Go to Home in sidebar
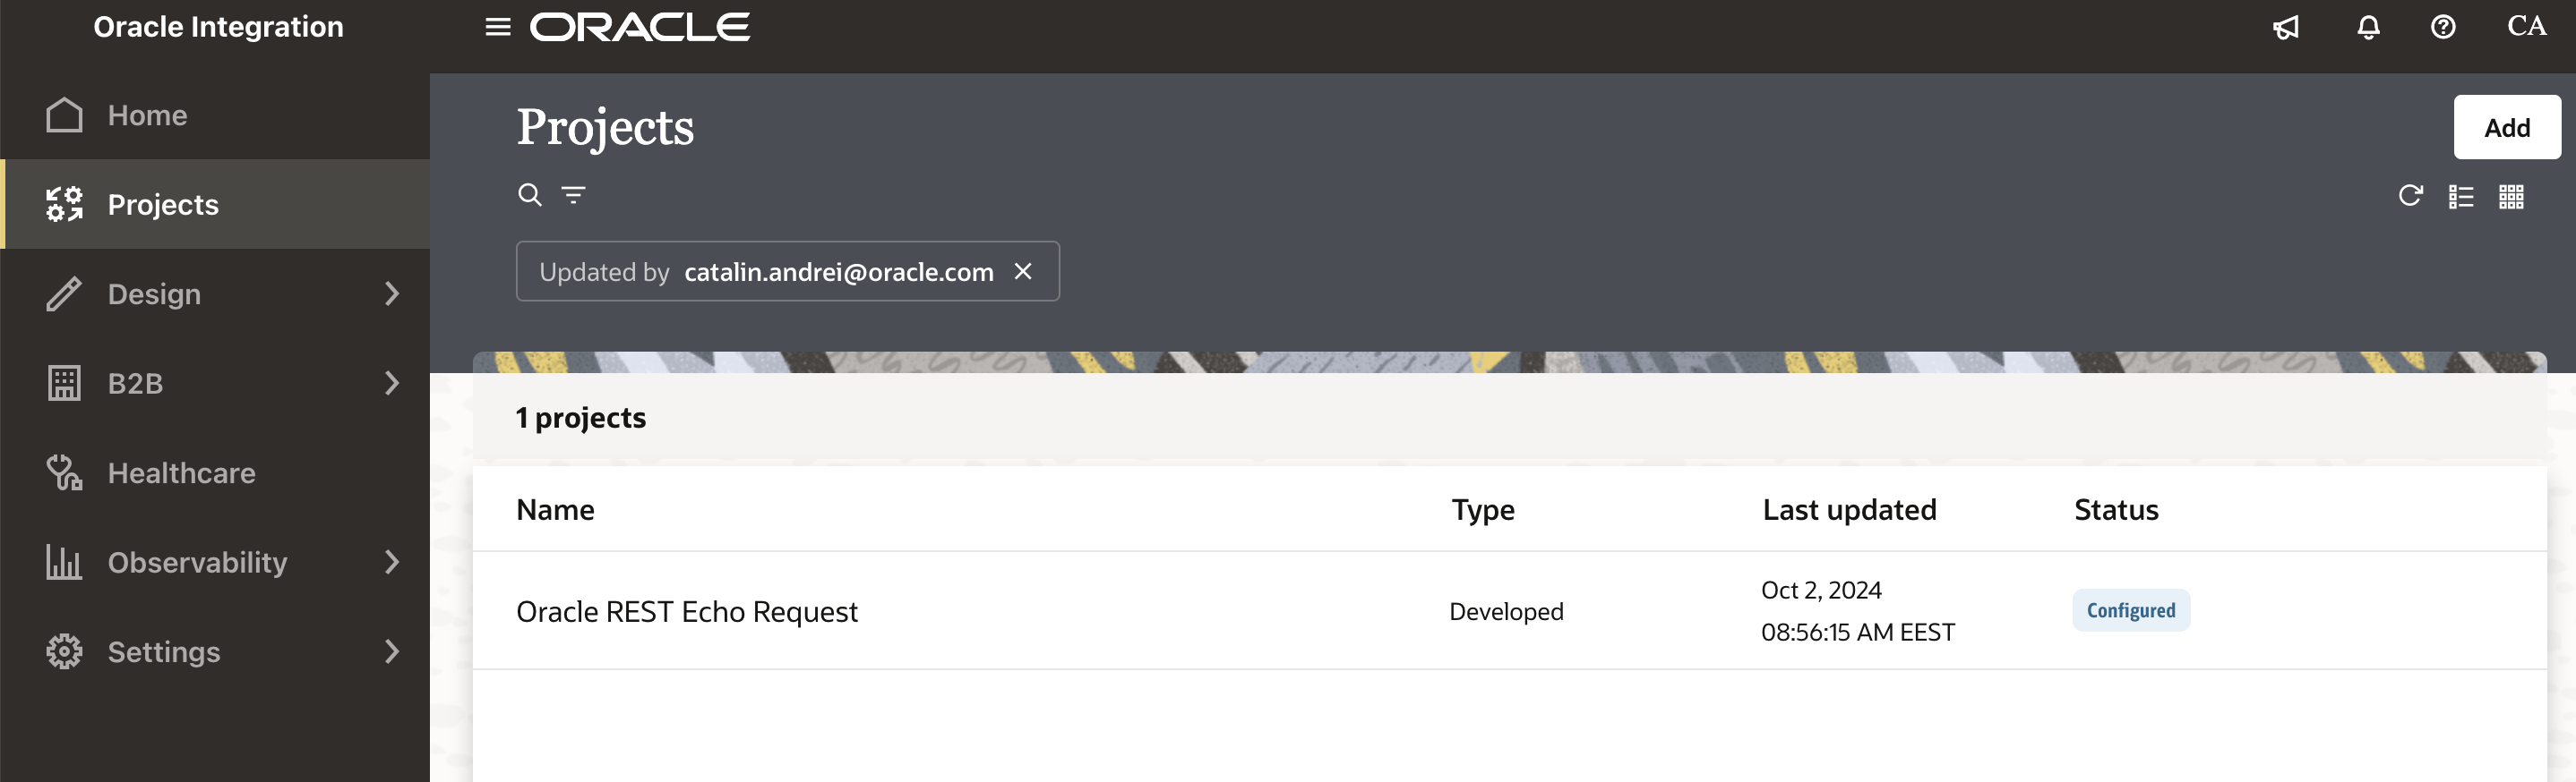Viewport: 2576px width, 782px height. click(x=147, y=115)
